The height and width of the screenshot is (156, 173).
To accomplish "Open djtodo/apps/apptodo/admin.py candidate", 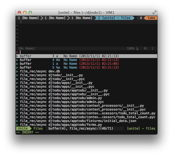I will tap(87, 98).
